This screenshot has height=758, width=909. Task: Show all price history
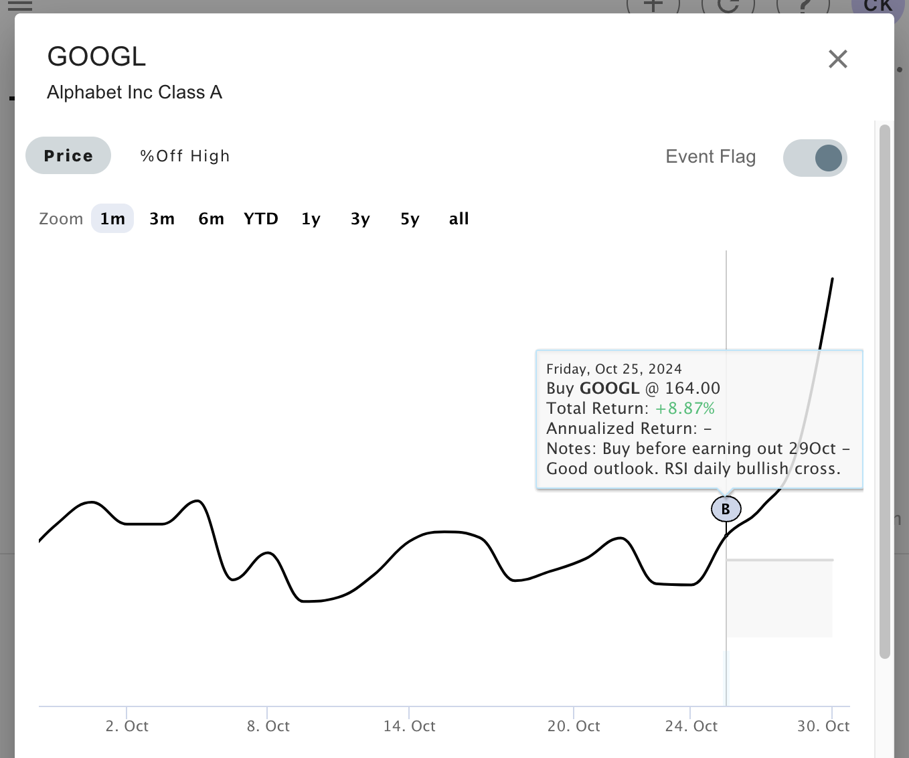(459, 219)
